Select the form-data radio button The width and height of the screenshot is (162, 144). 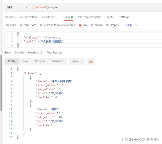[x=21, y=25]
